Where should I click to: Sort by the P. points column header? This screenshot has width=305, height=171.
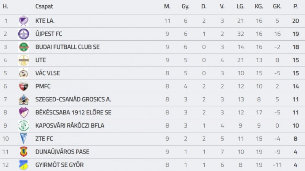coord(295,6)
